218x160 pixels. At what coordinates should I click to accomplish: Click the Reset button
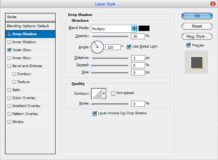pyautogui.click(x=197, y=26)
